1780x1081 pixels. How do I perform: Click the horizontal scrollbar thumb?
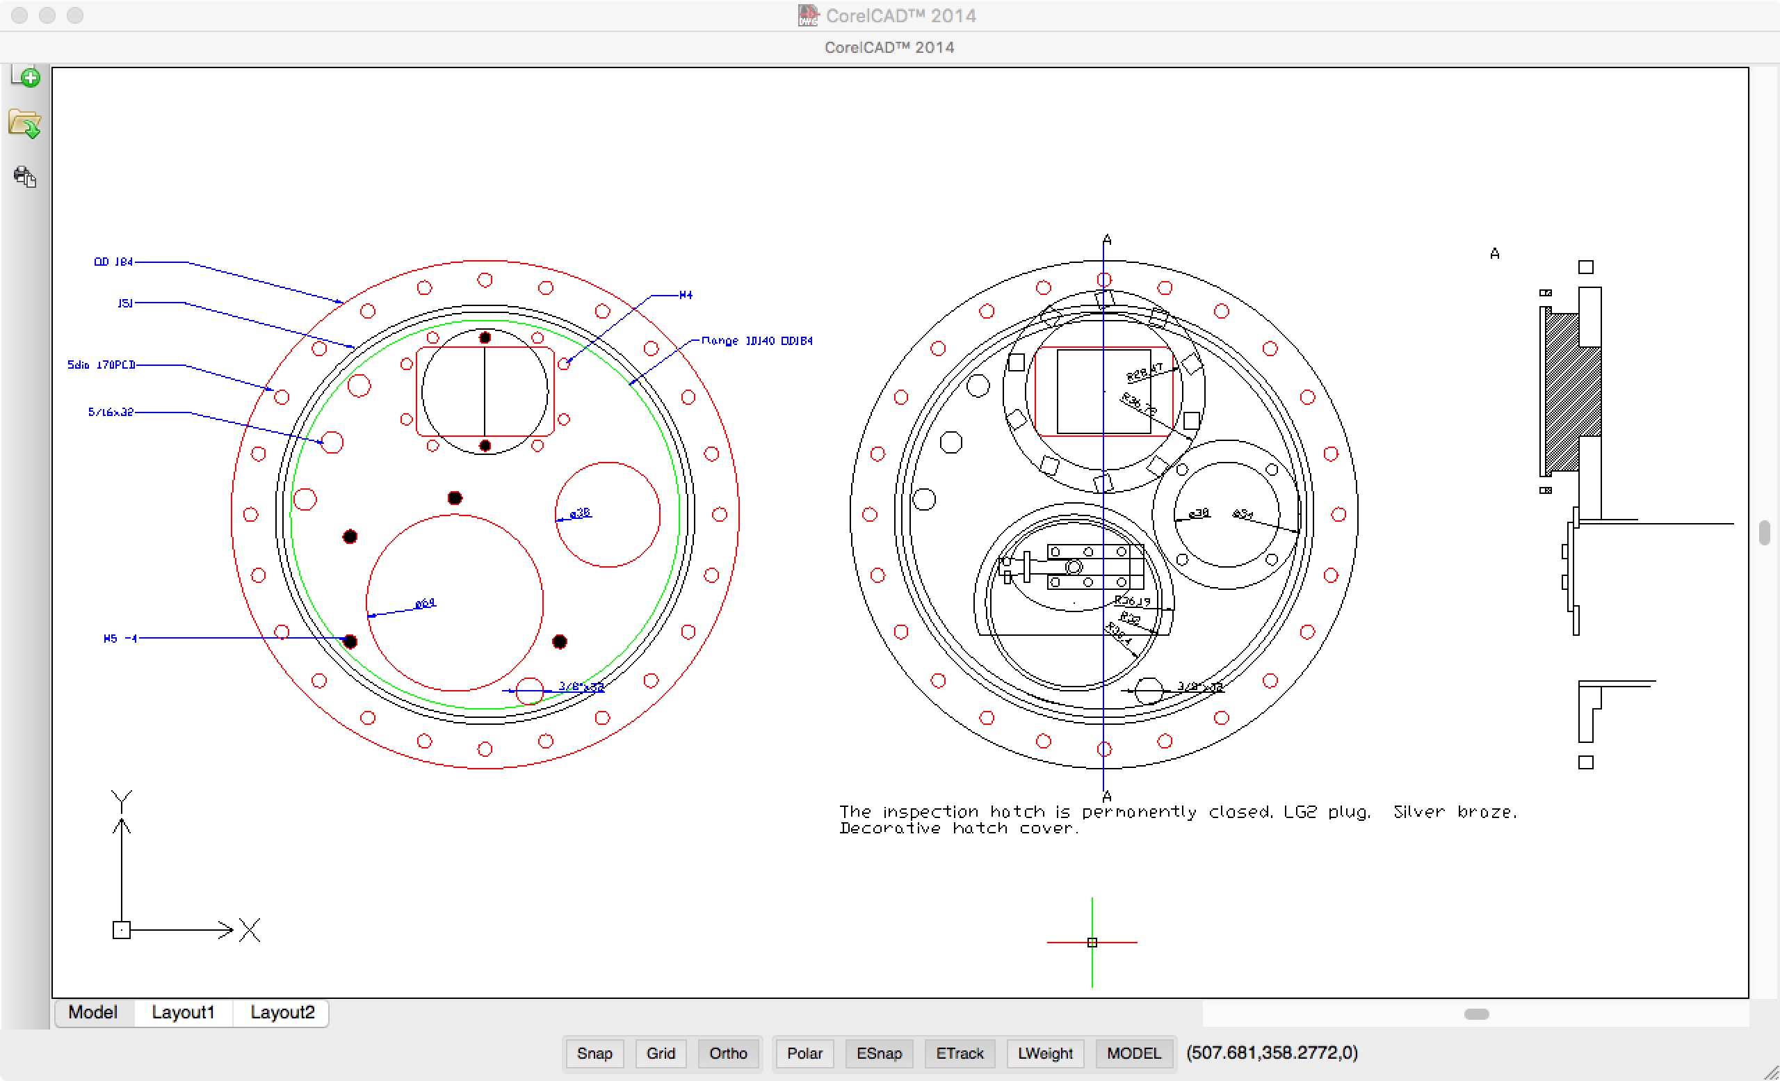coord(1476,1014)
